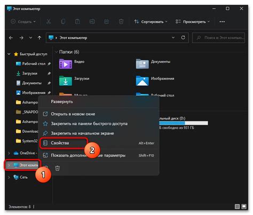The height and width of the screenshot is (215, 253).
Task: Click the Paste clipboard toolbar icon
Action: [x=77, y=22]
